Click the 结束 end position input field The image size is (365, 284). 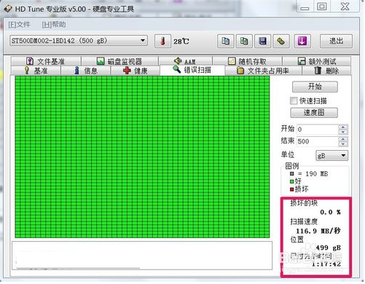click(x=318, y=141)
